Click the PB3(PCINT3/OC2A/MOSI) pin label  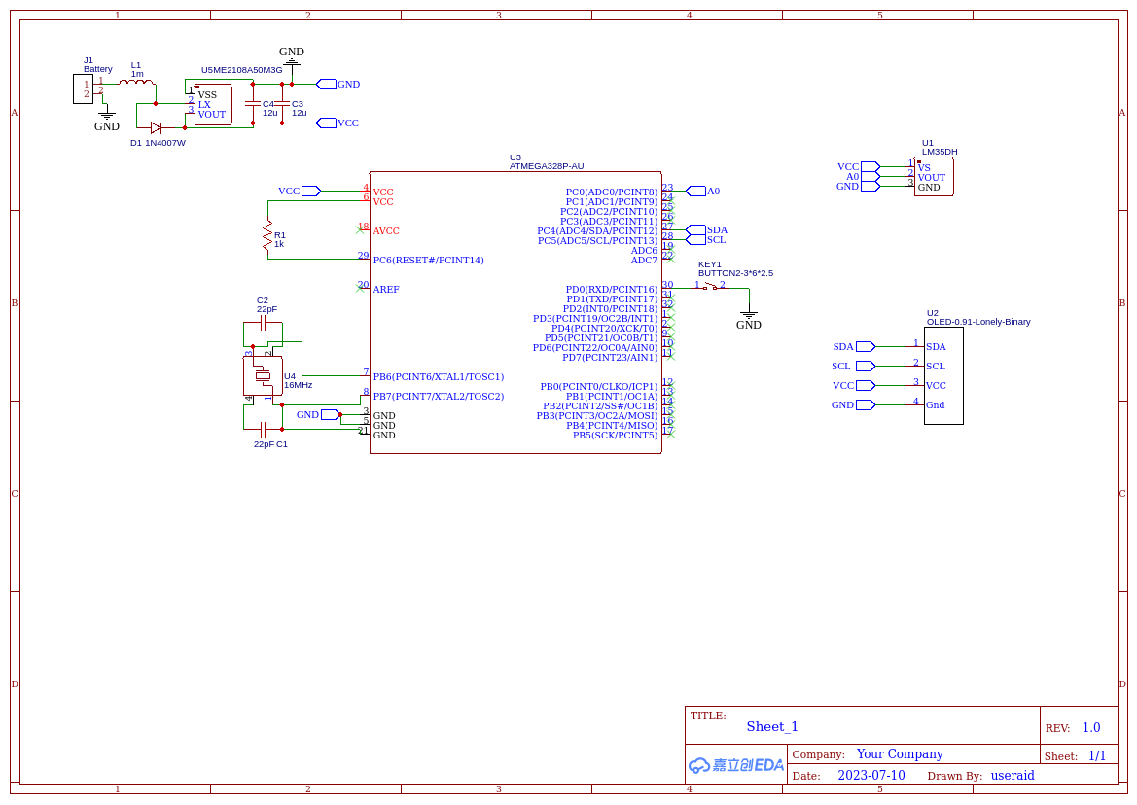pos(597,416)
